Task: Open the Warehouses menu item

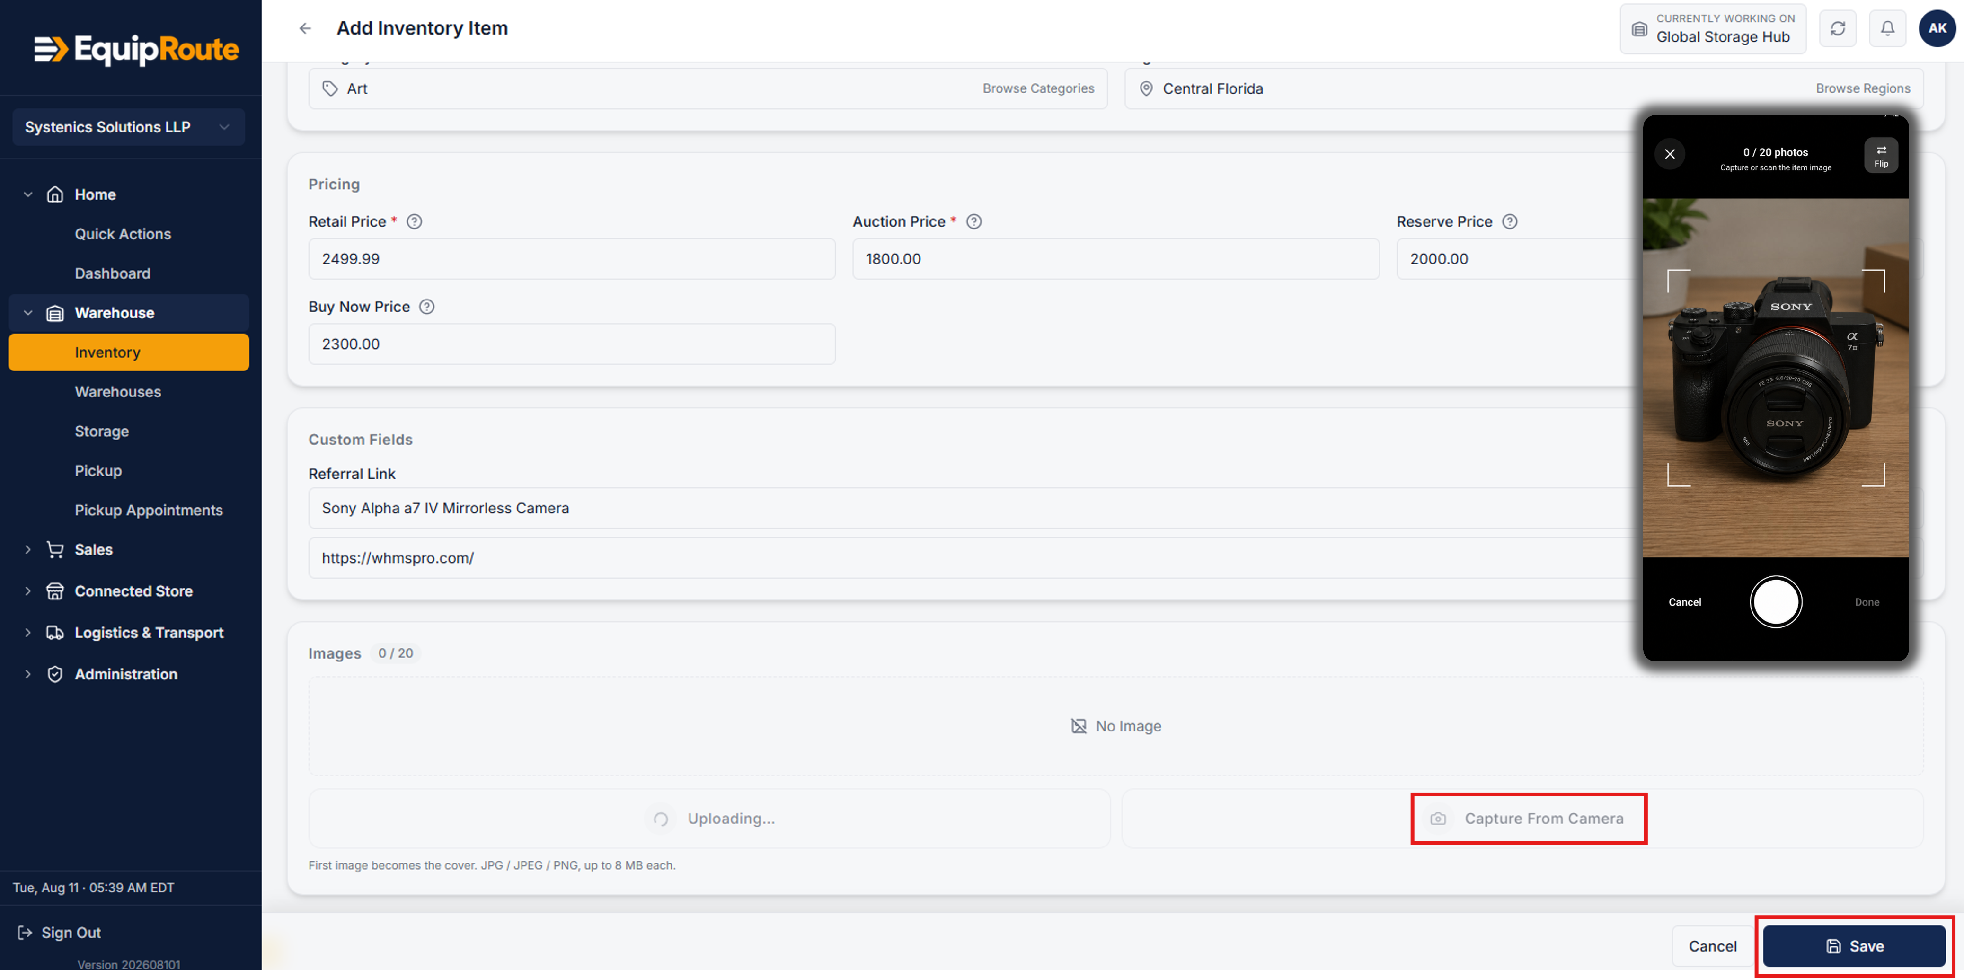Action: coord(117,392)
